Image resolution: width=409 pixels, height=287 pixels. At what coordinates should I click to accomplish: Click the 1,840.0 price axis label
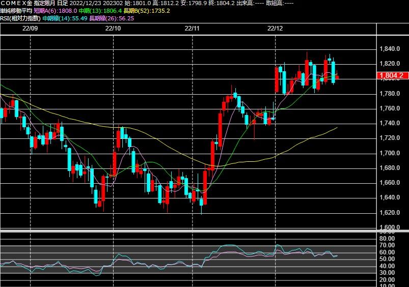[x=390, y=49]
